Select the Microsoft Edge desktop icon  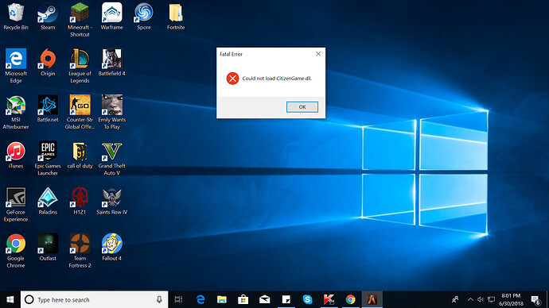(16, 66)
